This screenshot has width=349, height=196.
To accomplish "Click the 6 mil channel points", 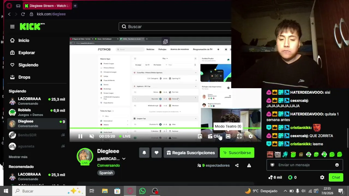I will (x=275, y=177).
